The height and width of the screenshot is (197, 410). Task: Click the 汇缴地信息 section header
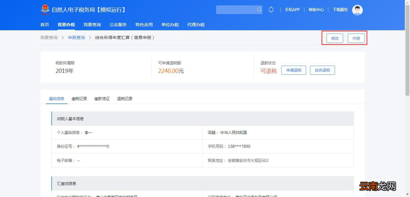(x=202, y=183)
